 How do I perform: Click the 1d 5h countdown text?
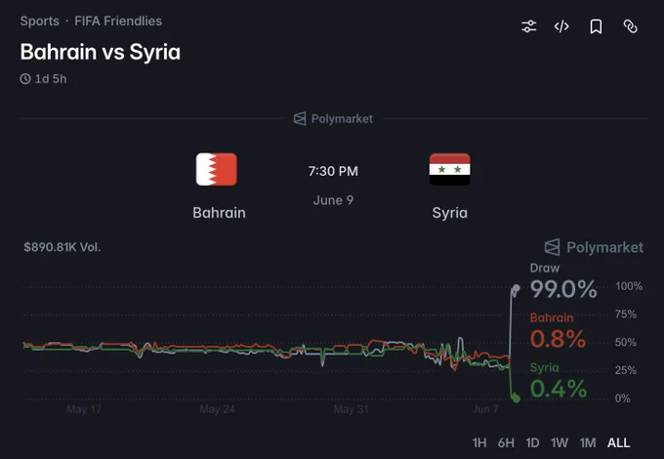point(51,79)
